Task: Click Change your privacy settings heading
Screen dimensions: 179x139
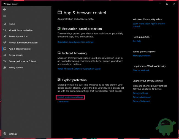Action: point(148,81)
